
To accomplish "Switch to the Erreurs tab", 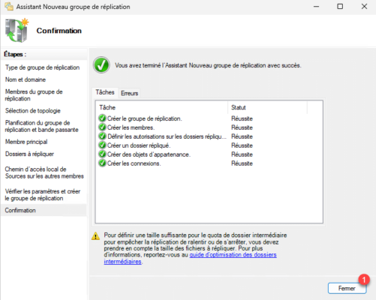I will 129,93.
